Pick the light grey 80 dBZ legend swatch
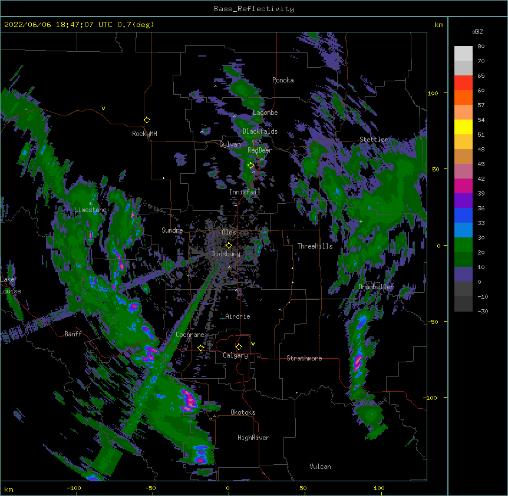 tap(463, 53)
